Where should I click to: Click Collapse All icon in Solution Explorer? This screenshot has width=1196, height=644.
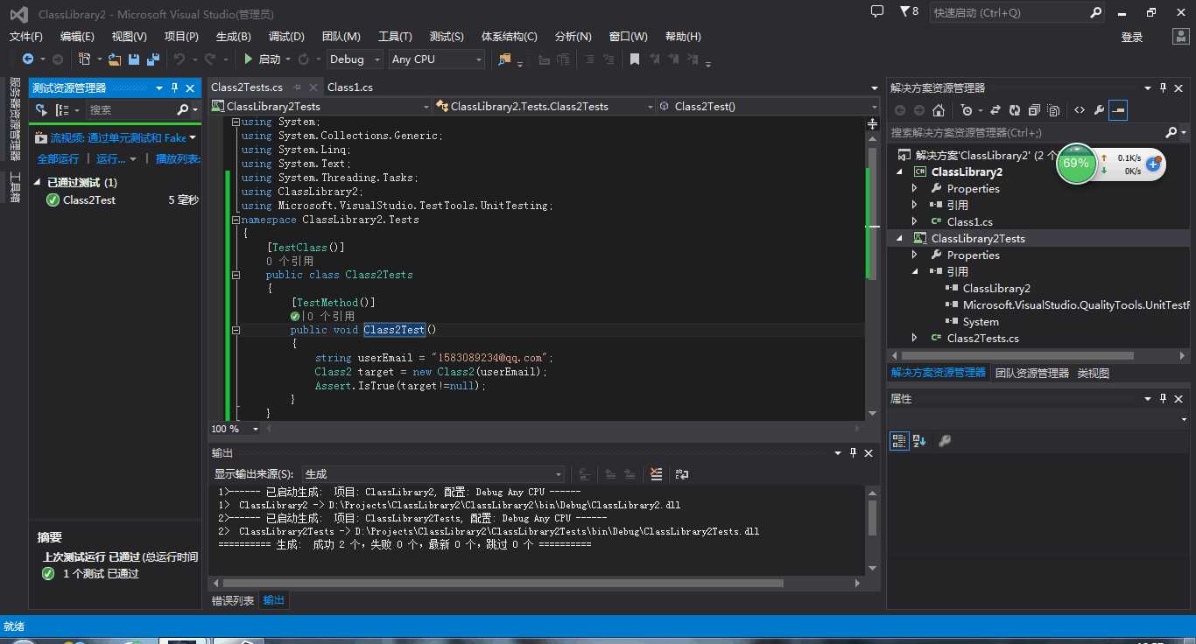(1034, 110)
